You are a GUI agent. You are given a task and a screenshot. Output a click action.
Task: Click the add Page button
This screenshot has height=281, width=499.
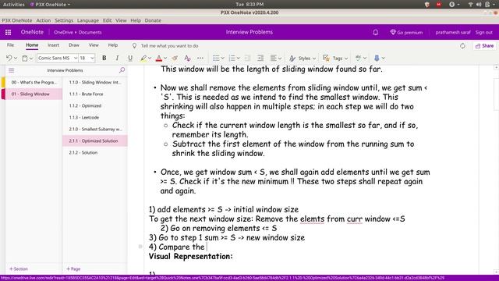click(73, 269)
